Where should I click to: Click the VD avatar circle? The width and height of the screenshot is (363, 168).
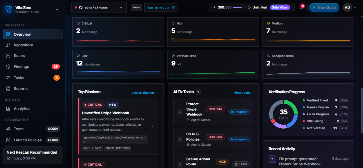pos(347,7)
